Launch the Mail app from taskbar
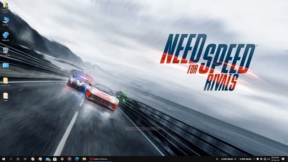Viewport: 288px width, 162px height. [x=48, y=159]
